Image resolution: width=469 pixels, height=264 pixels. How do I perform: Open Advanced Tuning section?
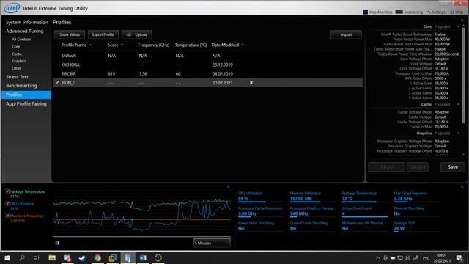(x=24, y=31)
